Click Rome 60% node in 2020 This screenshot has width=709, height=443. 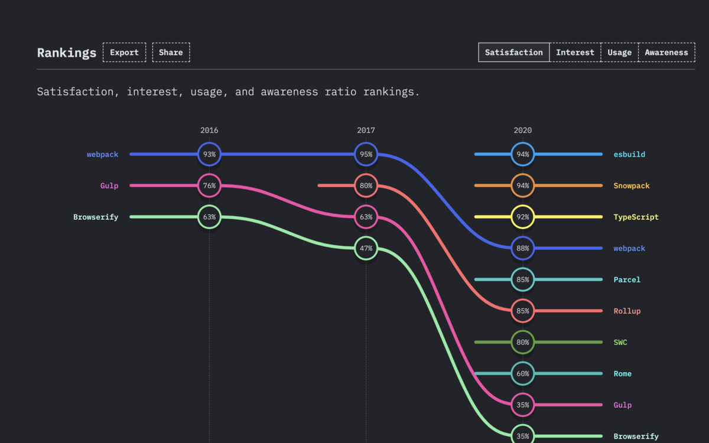coord(522,373)
